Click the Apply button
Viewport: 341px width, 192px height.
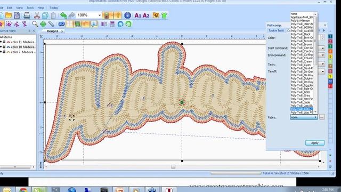(315, 143)
